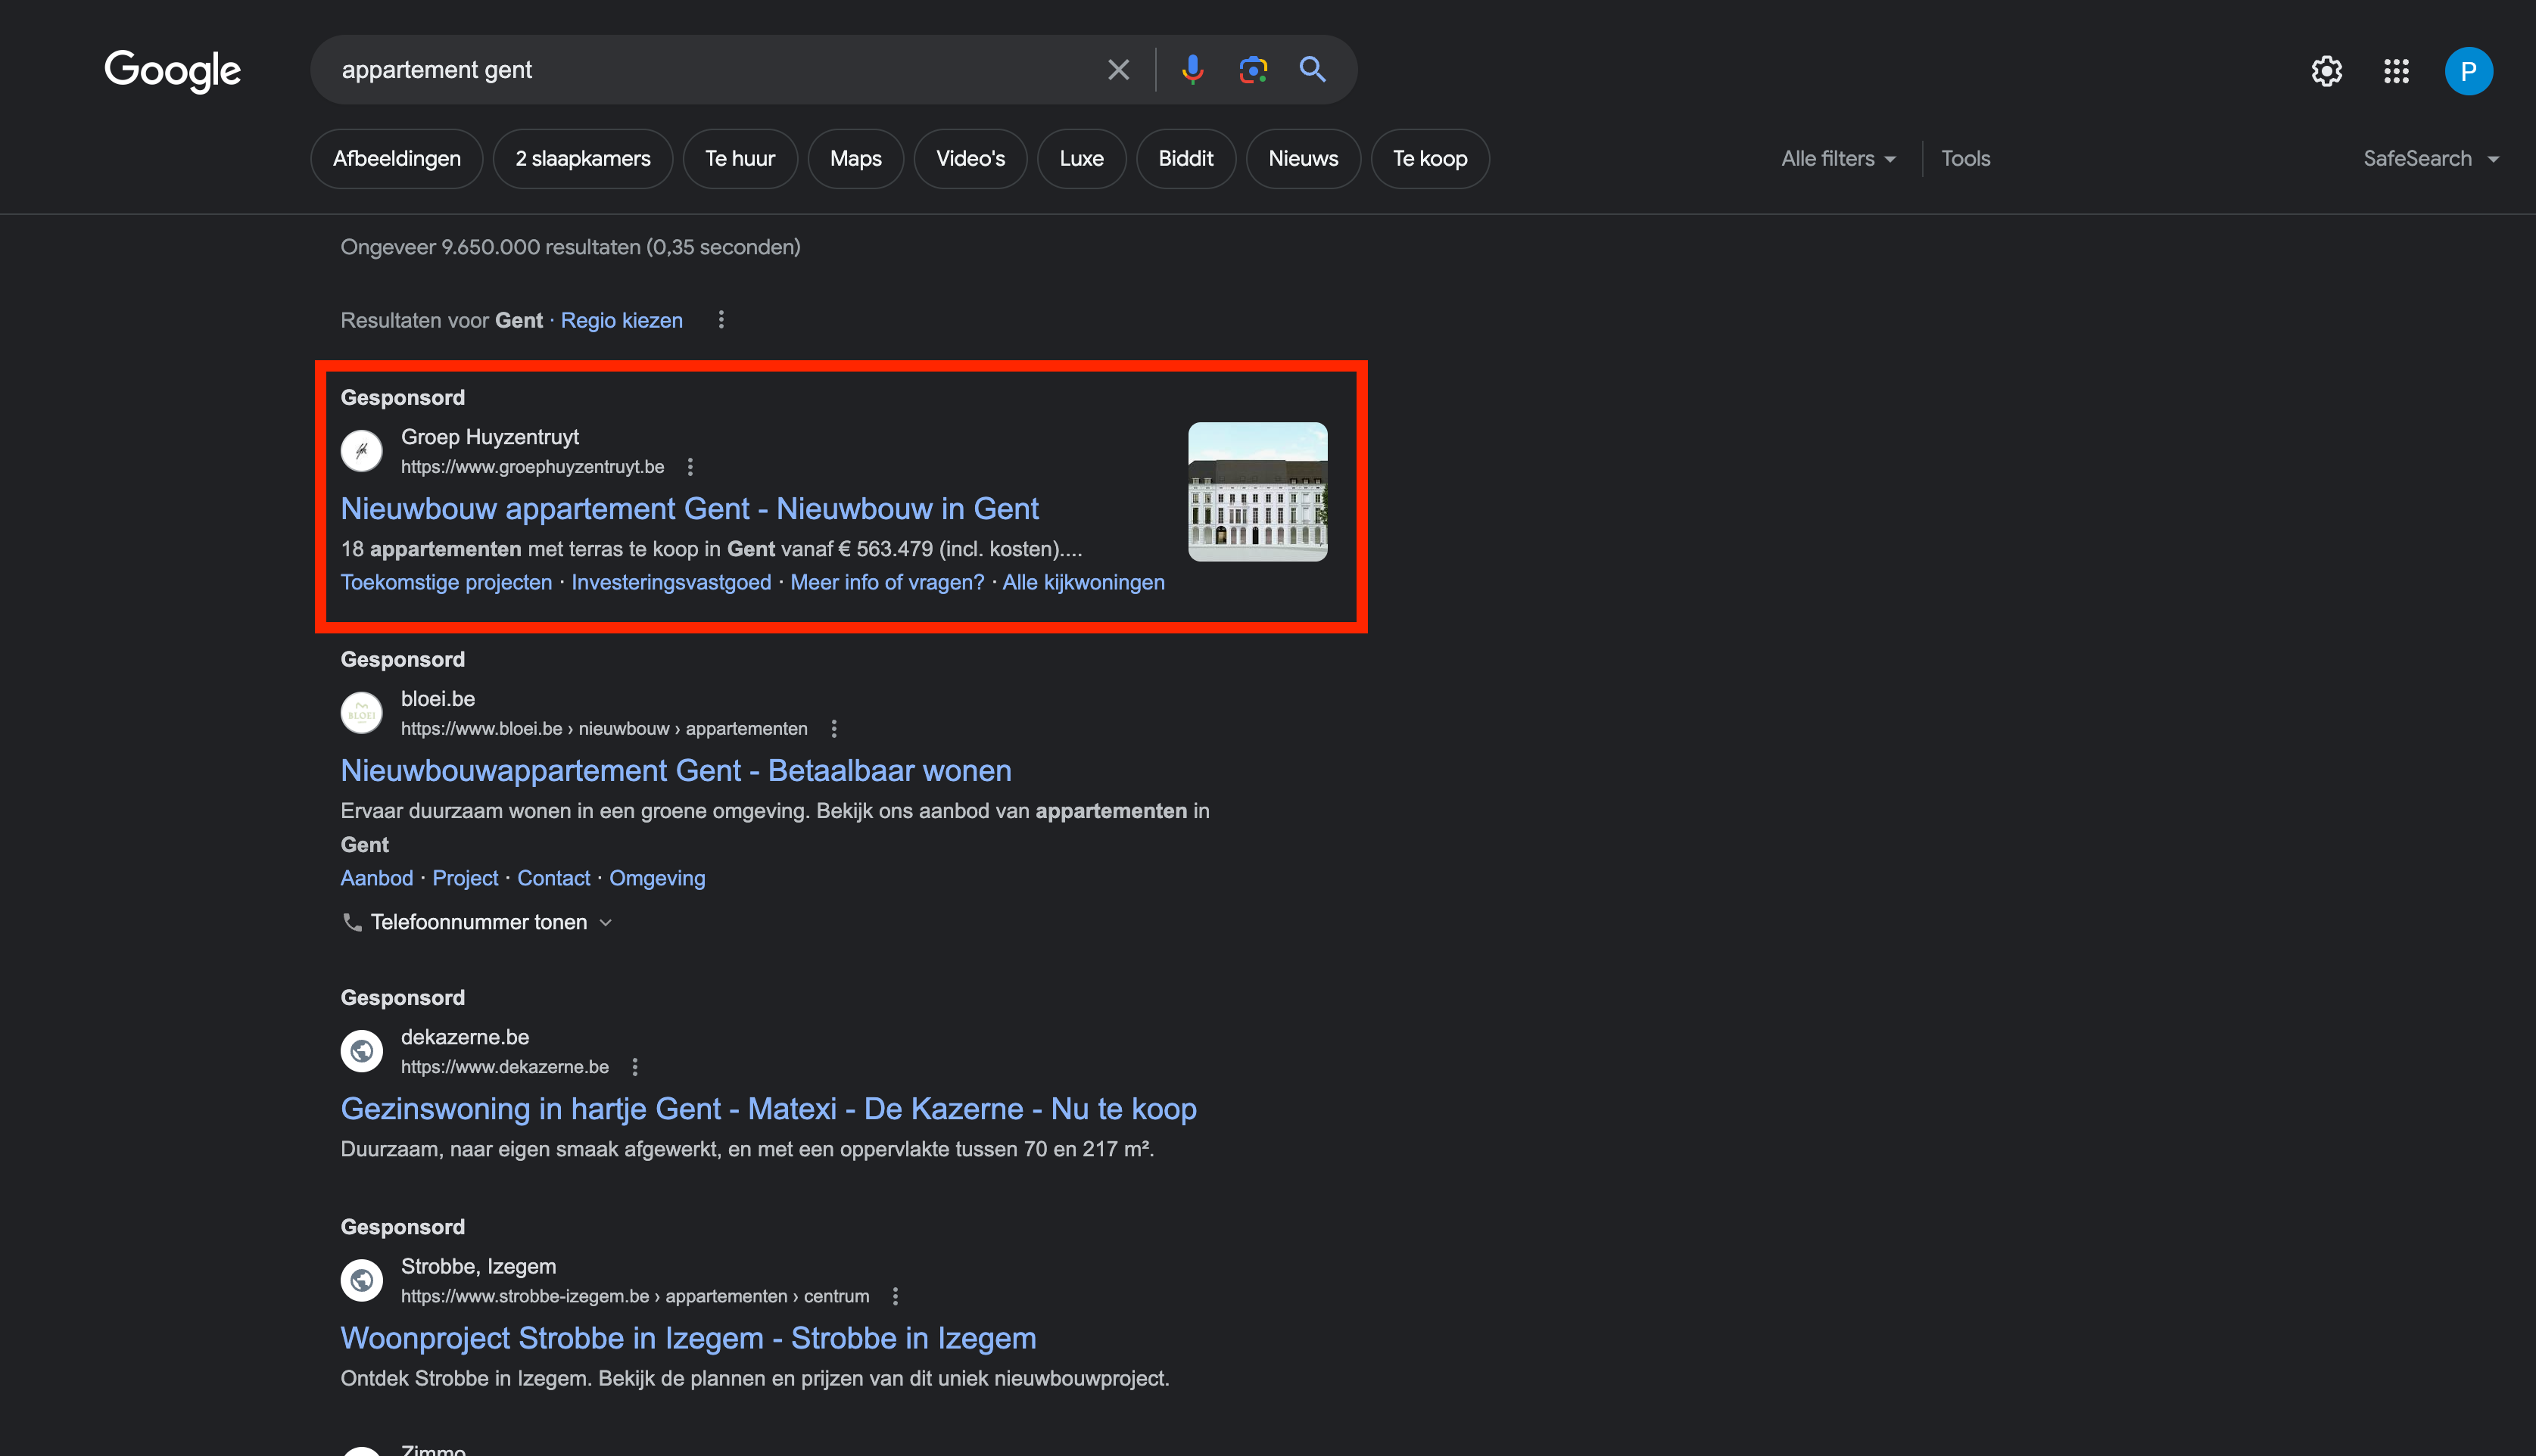Open Investeringsvastgoed sitelink

(671, 582)
